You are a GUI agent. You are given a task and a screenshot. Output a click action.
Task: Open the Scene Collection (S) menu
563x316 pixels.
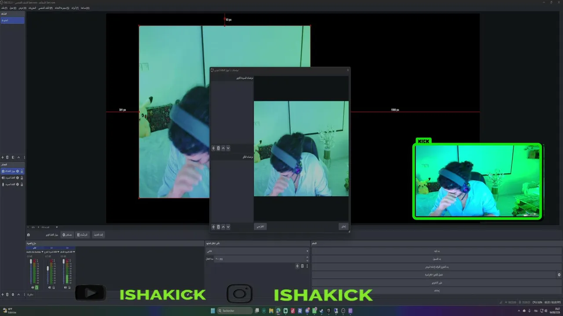point(62,8)
